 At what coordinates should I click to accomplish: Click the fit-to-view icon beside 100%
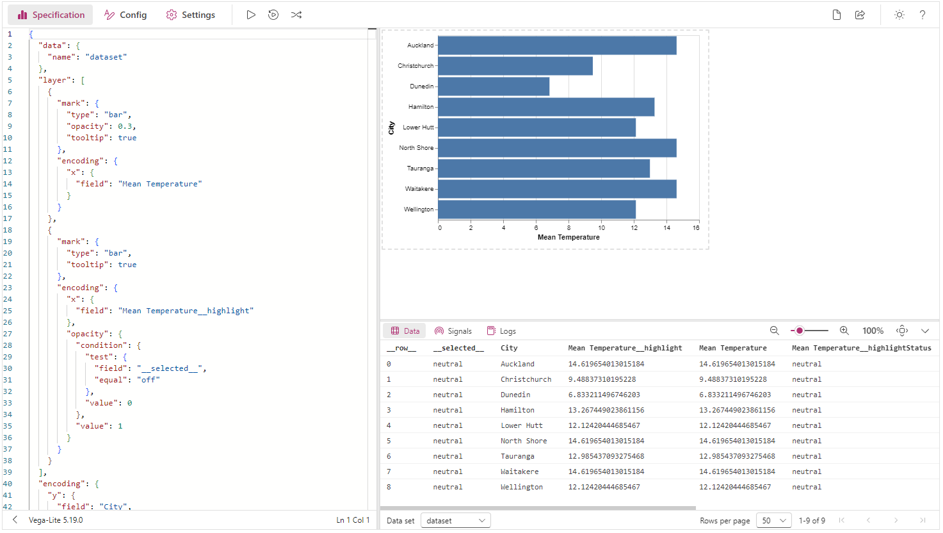902,331
